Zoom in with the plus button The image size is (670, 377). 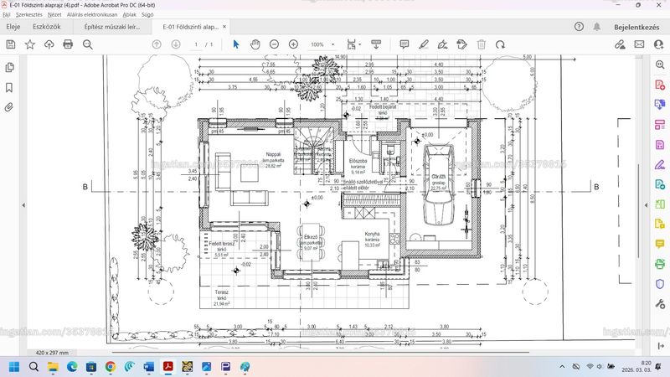(294, 44)
